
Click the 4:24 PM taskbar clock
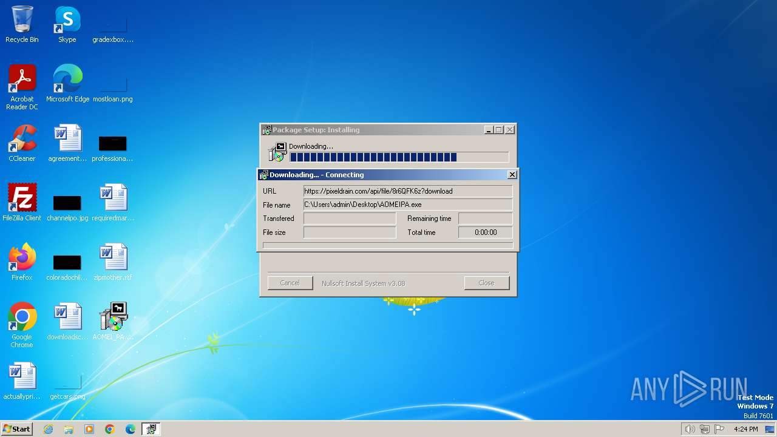click(x=746, y=429)
